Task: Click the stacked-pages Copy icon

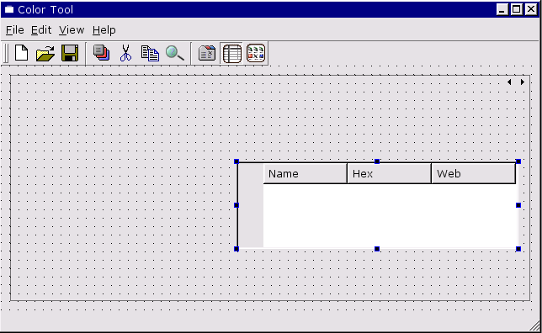Action: (x=101, y=53)
